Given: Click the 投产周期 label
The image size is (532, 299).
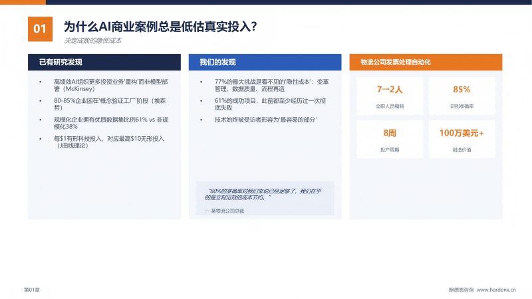Looking at the screenshot, I should (x=390, y=150).
